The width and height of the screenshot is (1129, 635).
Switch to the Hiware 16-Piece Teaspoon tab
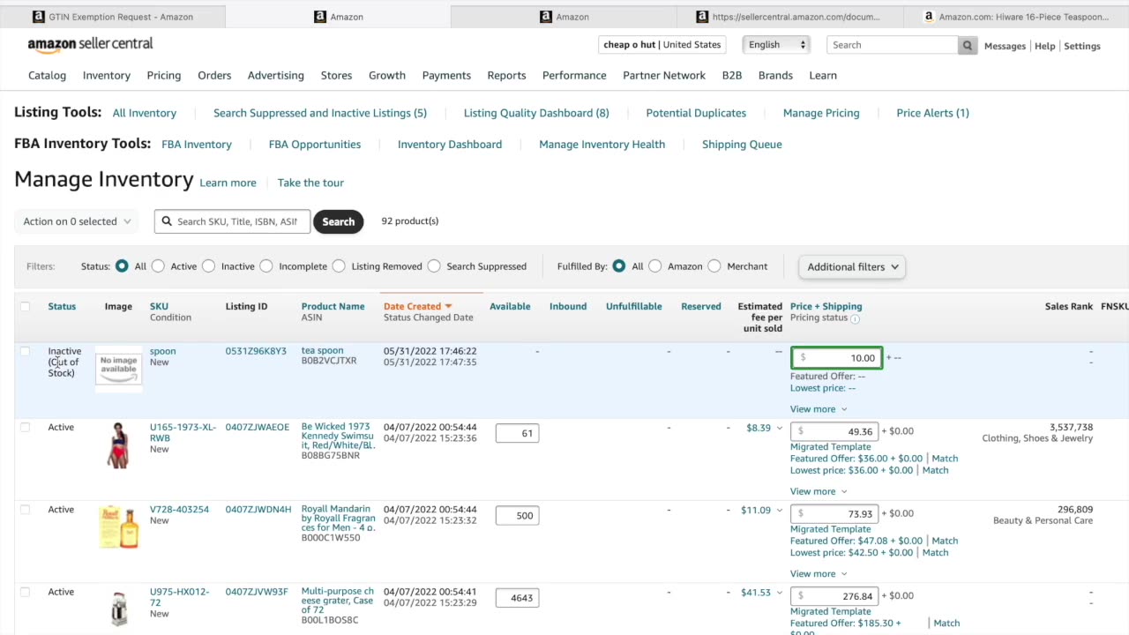(1016, 17)
